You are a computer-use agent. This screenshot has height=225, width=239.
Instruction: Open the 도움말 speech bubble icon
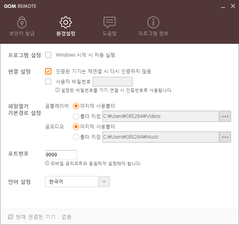110,22
